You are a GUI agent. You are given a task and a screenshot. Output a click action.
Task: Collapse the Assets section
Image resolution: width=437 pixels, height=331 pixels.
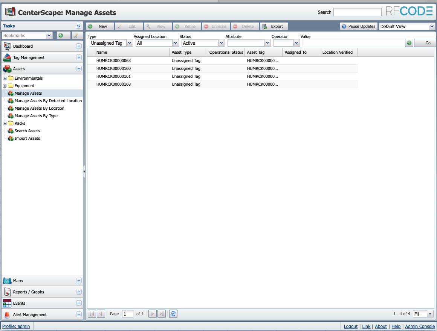tap(79, 69)
